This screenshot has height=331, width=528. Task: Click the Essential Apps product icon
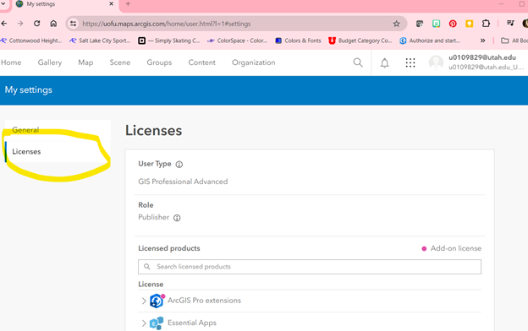point(157,323)
